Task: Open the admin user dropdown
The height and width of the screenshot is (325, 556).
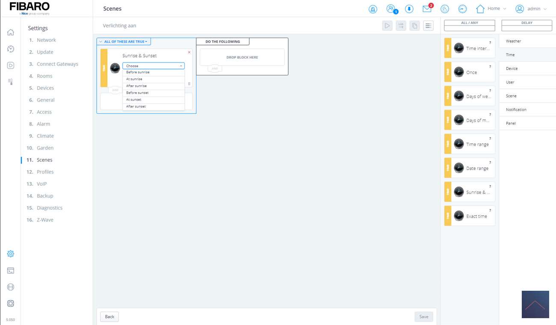Action: [531, 9]
